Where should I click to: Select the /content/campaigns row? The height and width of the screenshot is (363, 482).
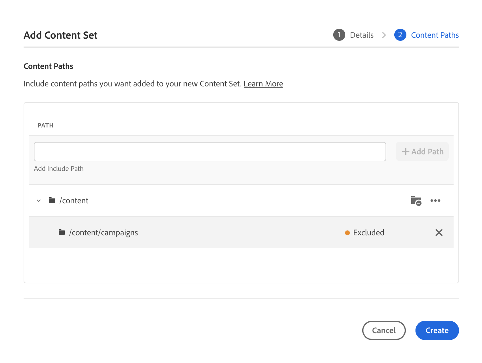tap(212, 233)
